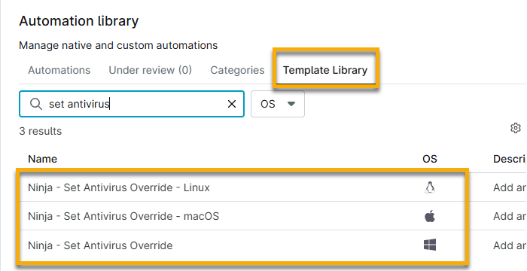Open table settings gear icon
527x271 pixels.
515,128
